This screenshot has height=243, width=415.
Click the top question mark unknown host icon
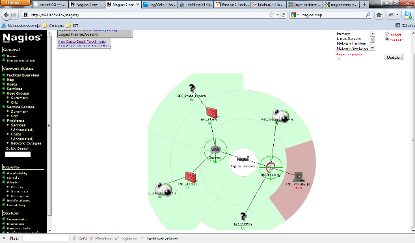[192, 89]
